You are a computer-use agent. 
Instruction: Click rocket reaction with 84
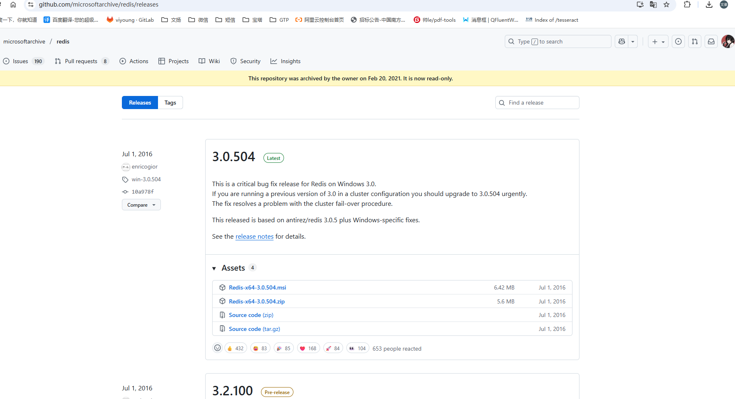pyautogui.click(x=333, y=348)
